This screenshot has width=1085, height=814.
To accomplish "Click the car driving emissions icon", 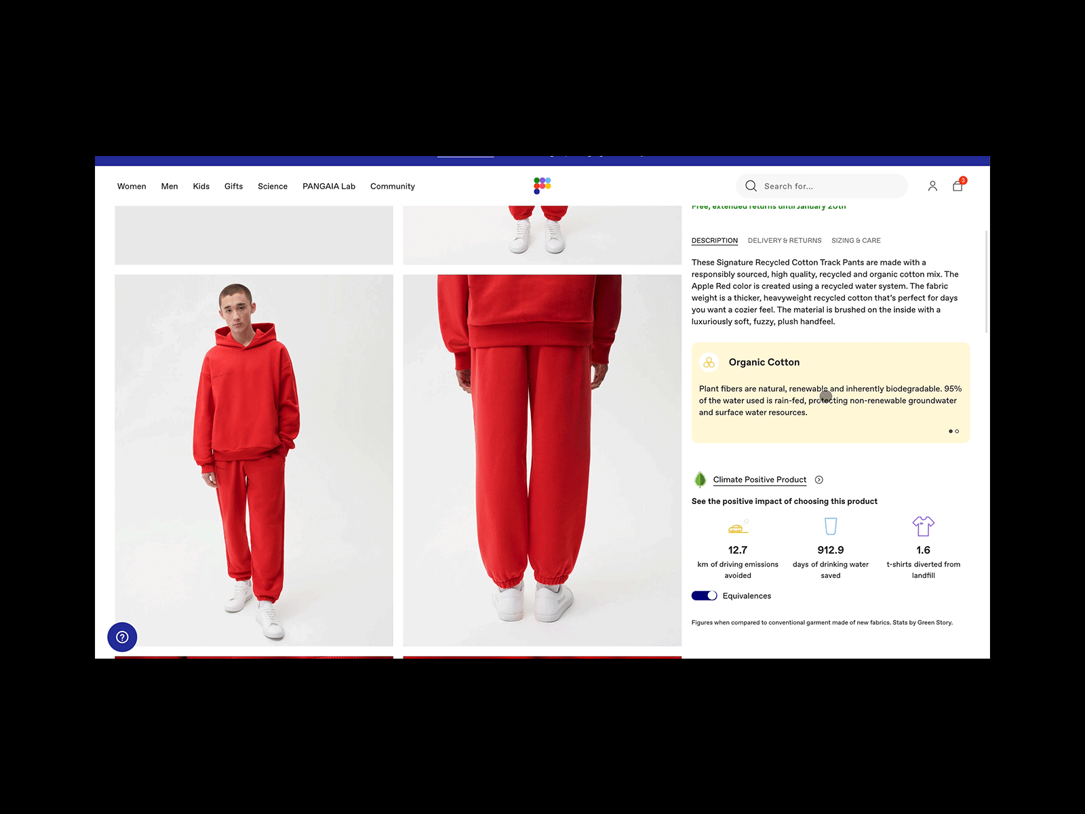I will tap(738, 526).
